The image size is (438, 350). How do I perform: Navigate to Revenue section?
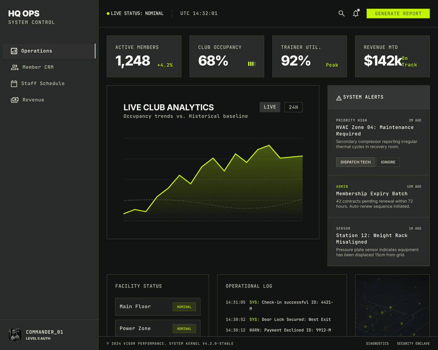pos(49,100)
